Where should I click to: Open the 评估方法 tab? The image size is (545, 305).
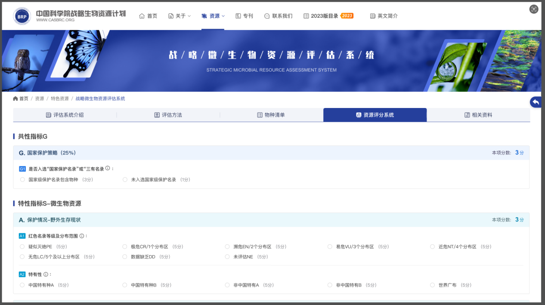click(x=168, y=115)
